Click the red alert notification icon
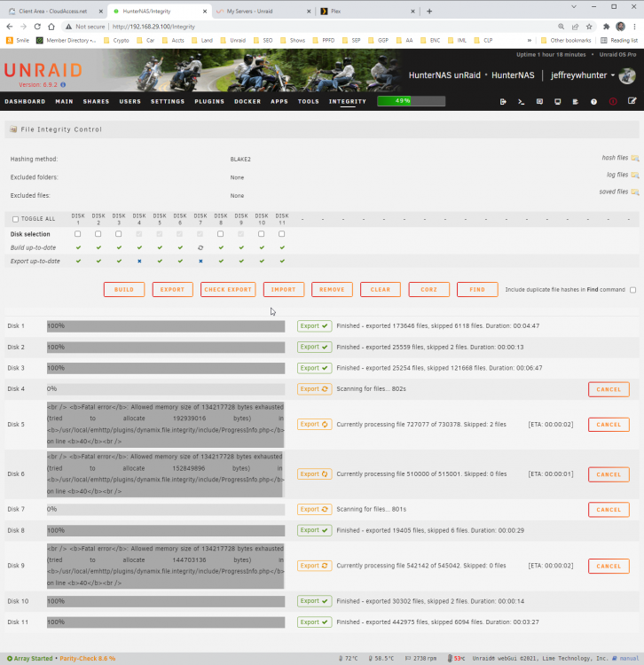 tap(613, 102)
